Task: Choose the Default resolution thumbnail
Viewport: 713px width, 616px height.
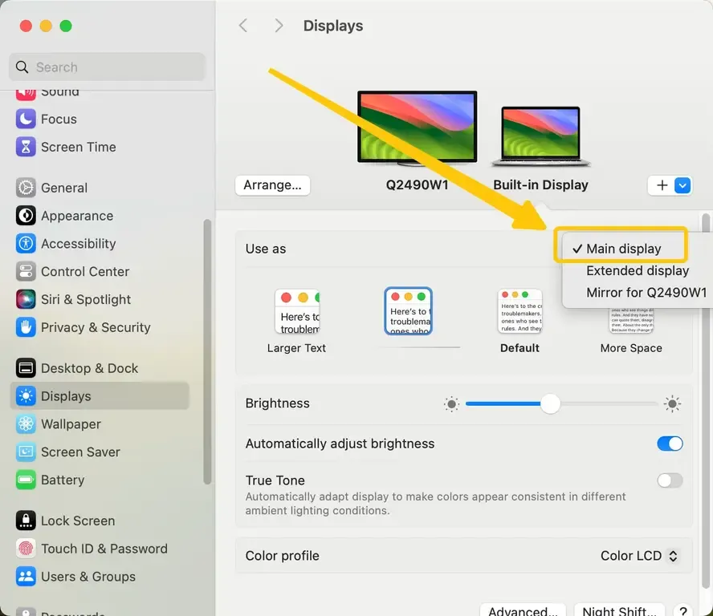Action: [x=519, y=312]
